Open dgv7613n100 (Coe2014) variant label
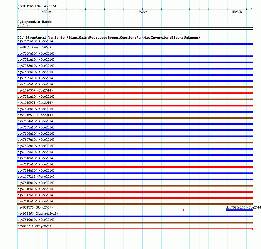This screenshot has width=261, height=249. tap(36, 164)
